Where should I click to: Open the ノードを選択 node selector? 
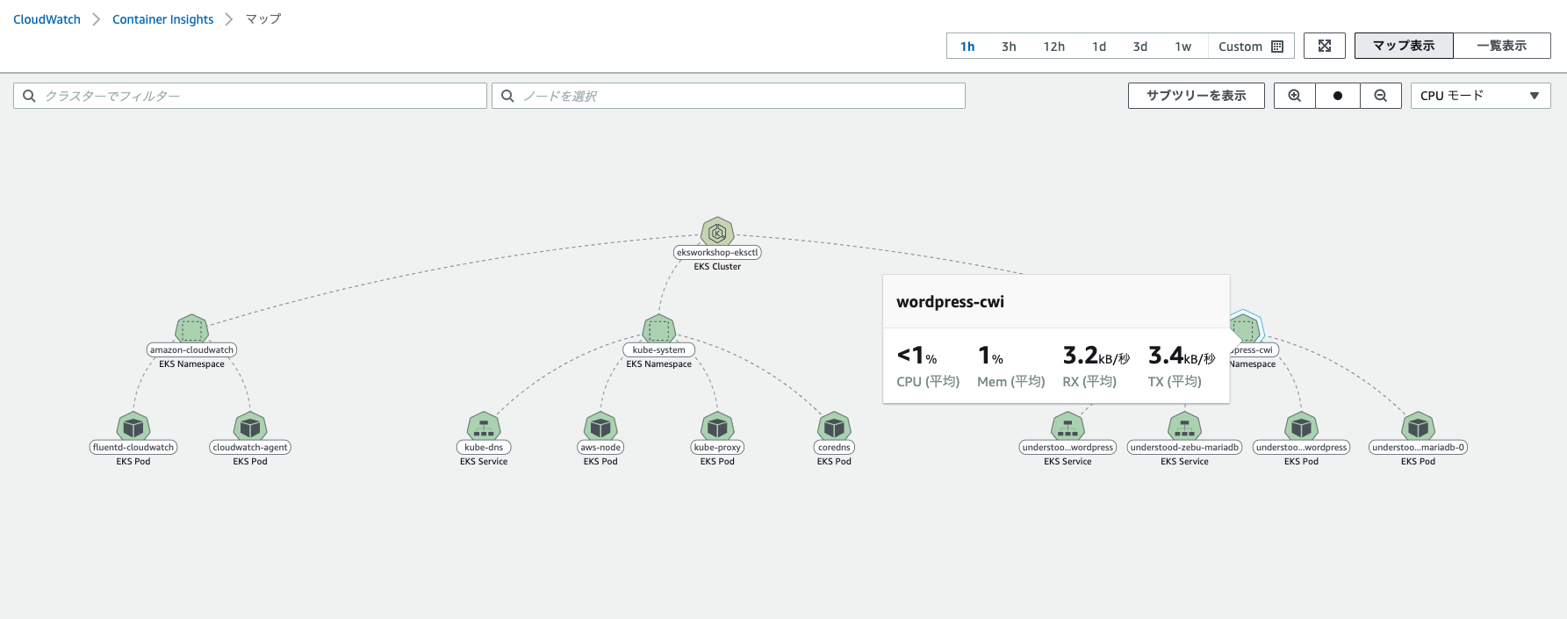click(729, 96)
